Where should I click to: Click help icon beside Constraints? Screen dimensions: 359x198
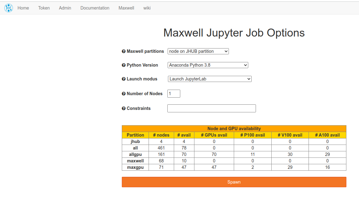pos(124,108)
